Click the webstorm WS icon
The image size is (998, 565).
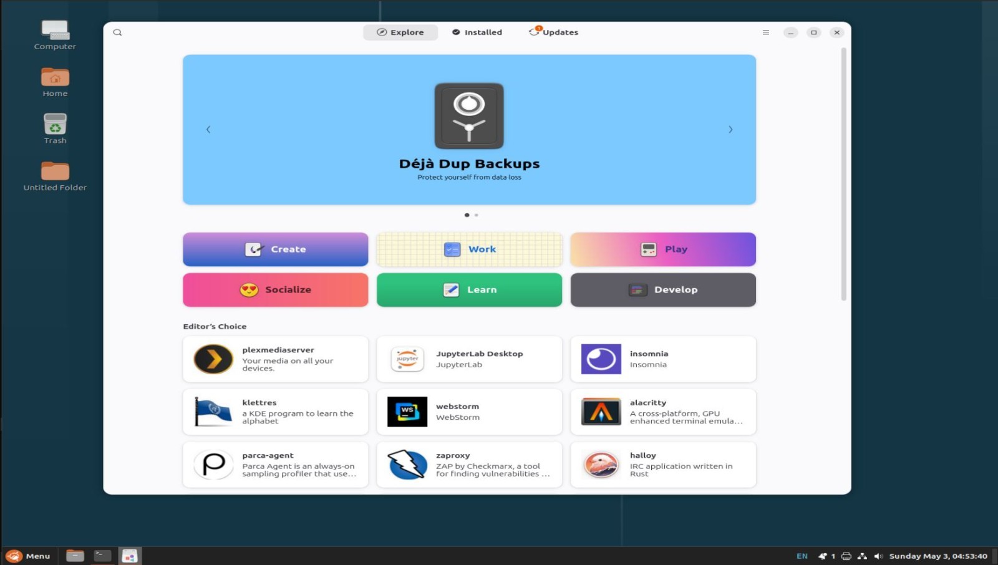coord(407,412)
